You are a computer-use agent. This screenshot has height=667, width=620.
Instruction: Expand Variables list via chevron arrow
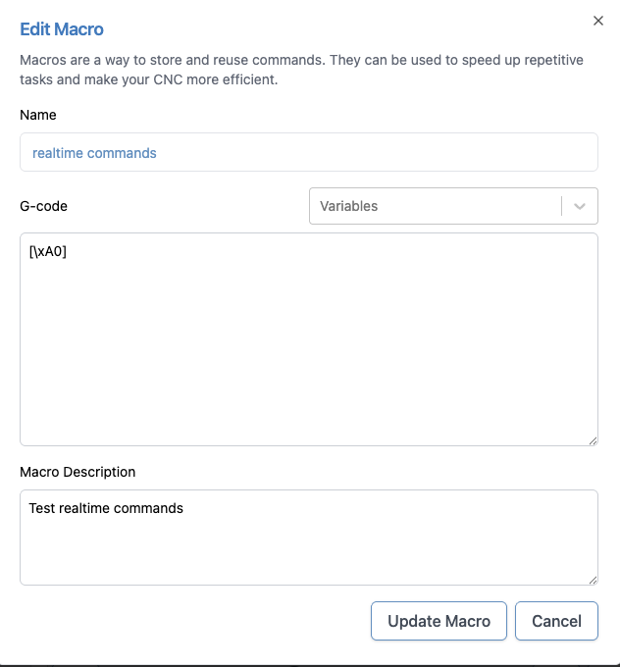[580, 206]
